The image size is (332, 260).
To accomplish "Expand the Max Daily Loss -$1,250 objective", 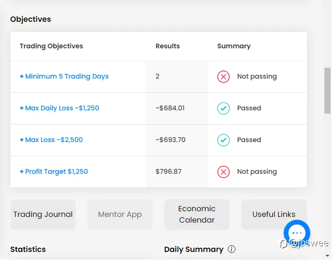I will pyautogui.click(x=60, y=108).
